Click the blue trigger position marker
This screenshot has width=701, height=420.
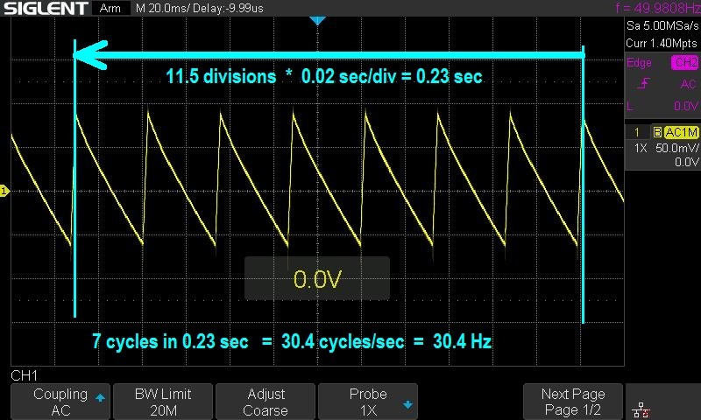click(x=317, y=20)
